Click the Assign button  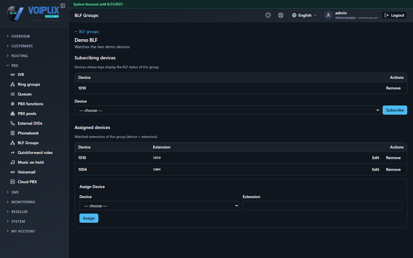tap(89, 218)
